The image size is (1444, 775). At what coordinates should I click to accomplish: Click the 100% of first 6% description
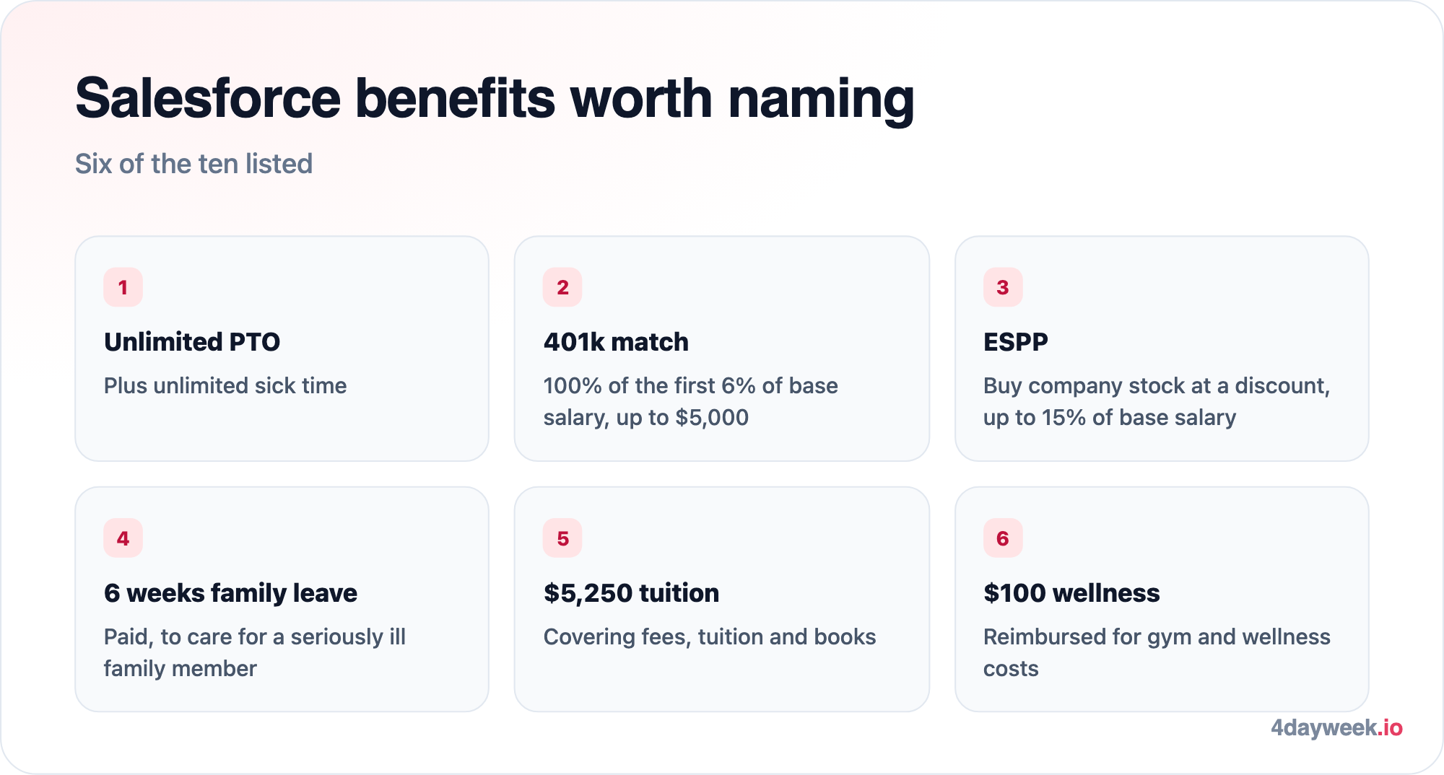tap(691, 401)
